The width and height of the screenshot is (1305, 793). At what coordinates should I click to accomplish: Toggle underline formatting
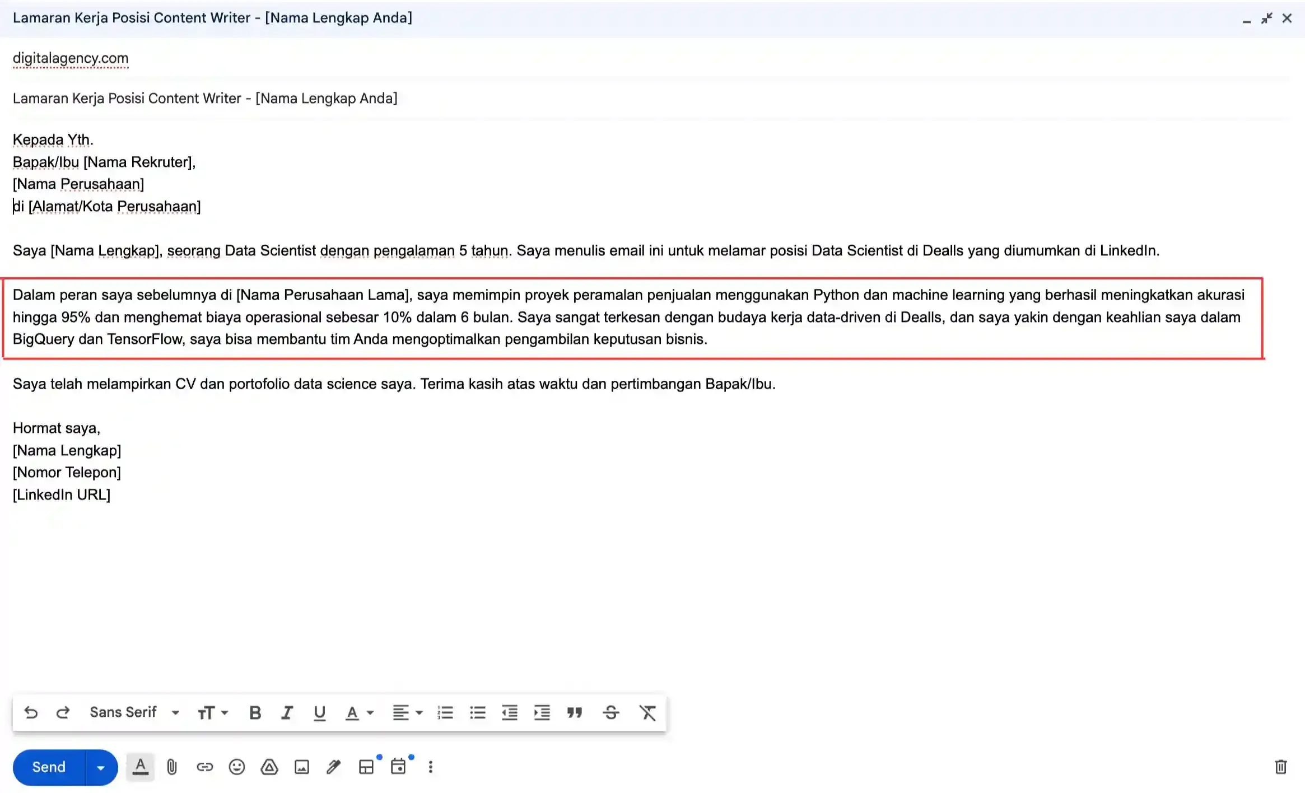[319, 712]
